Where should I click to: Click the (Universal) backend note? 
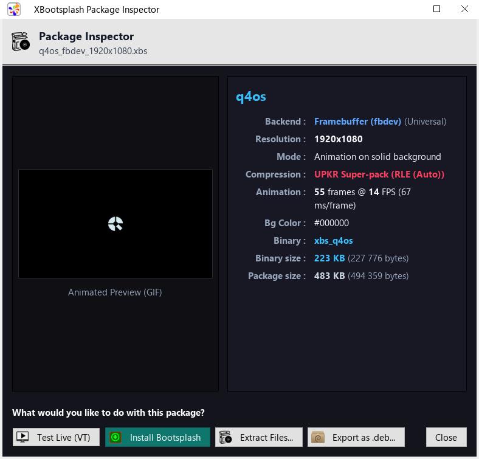(425, 122)
